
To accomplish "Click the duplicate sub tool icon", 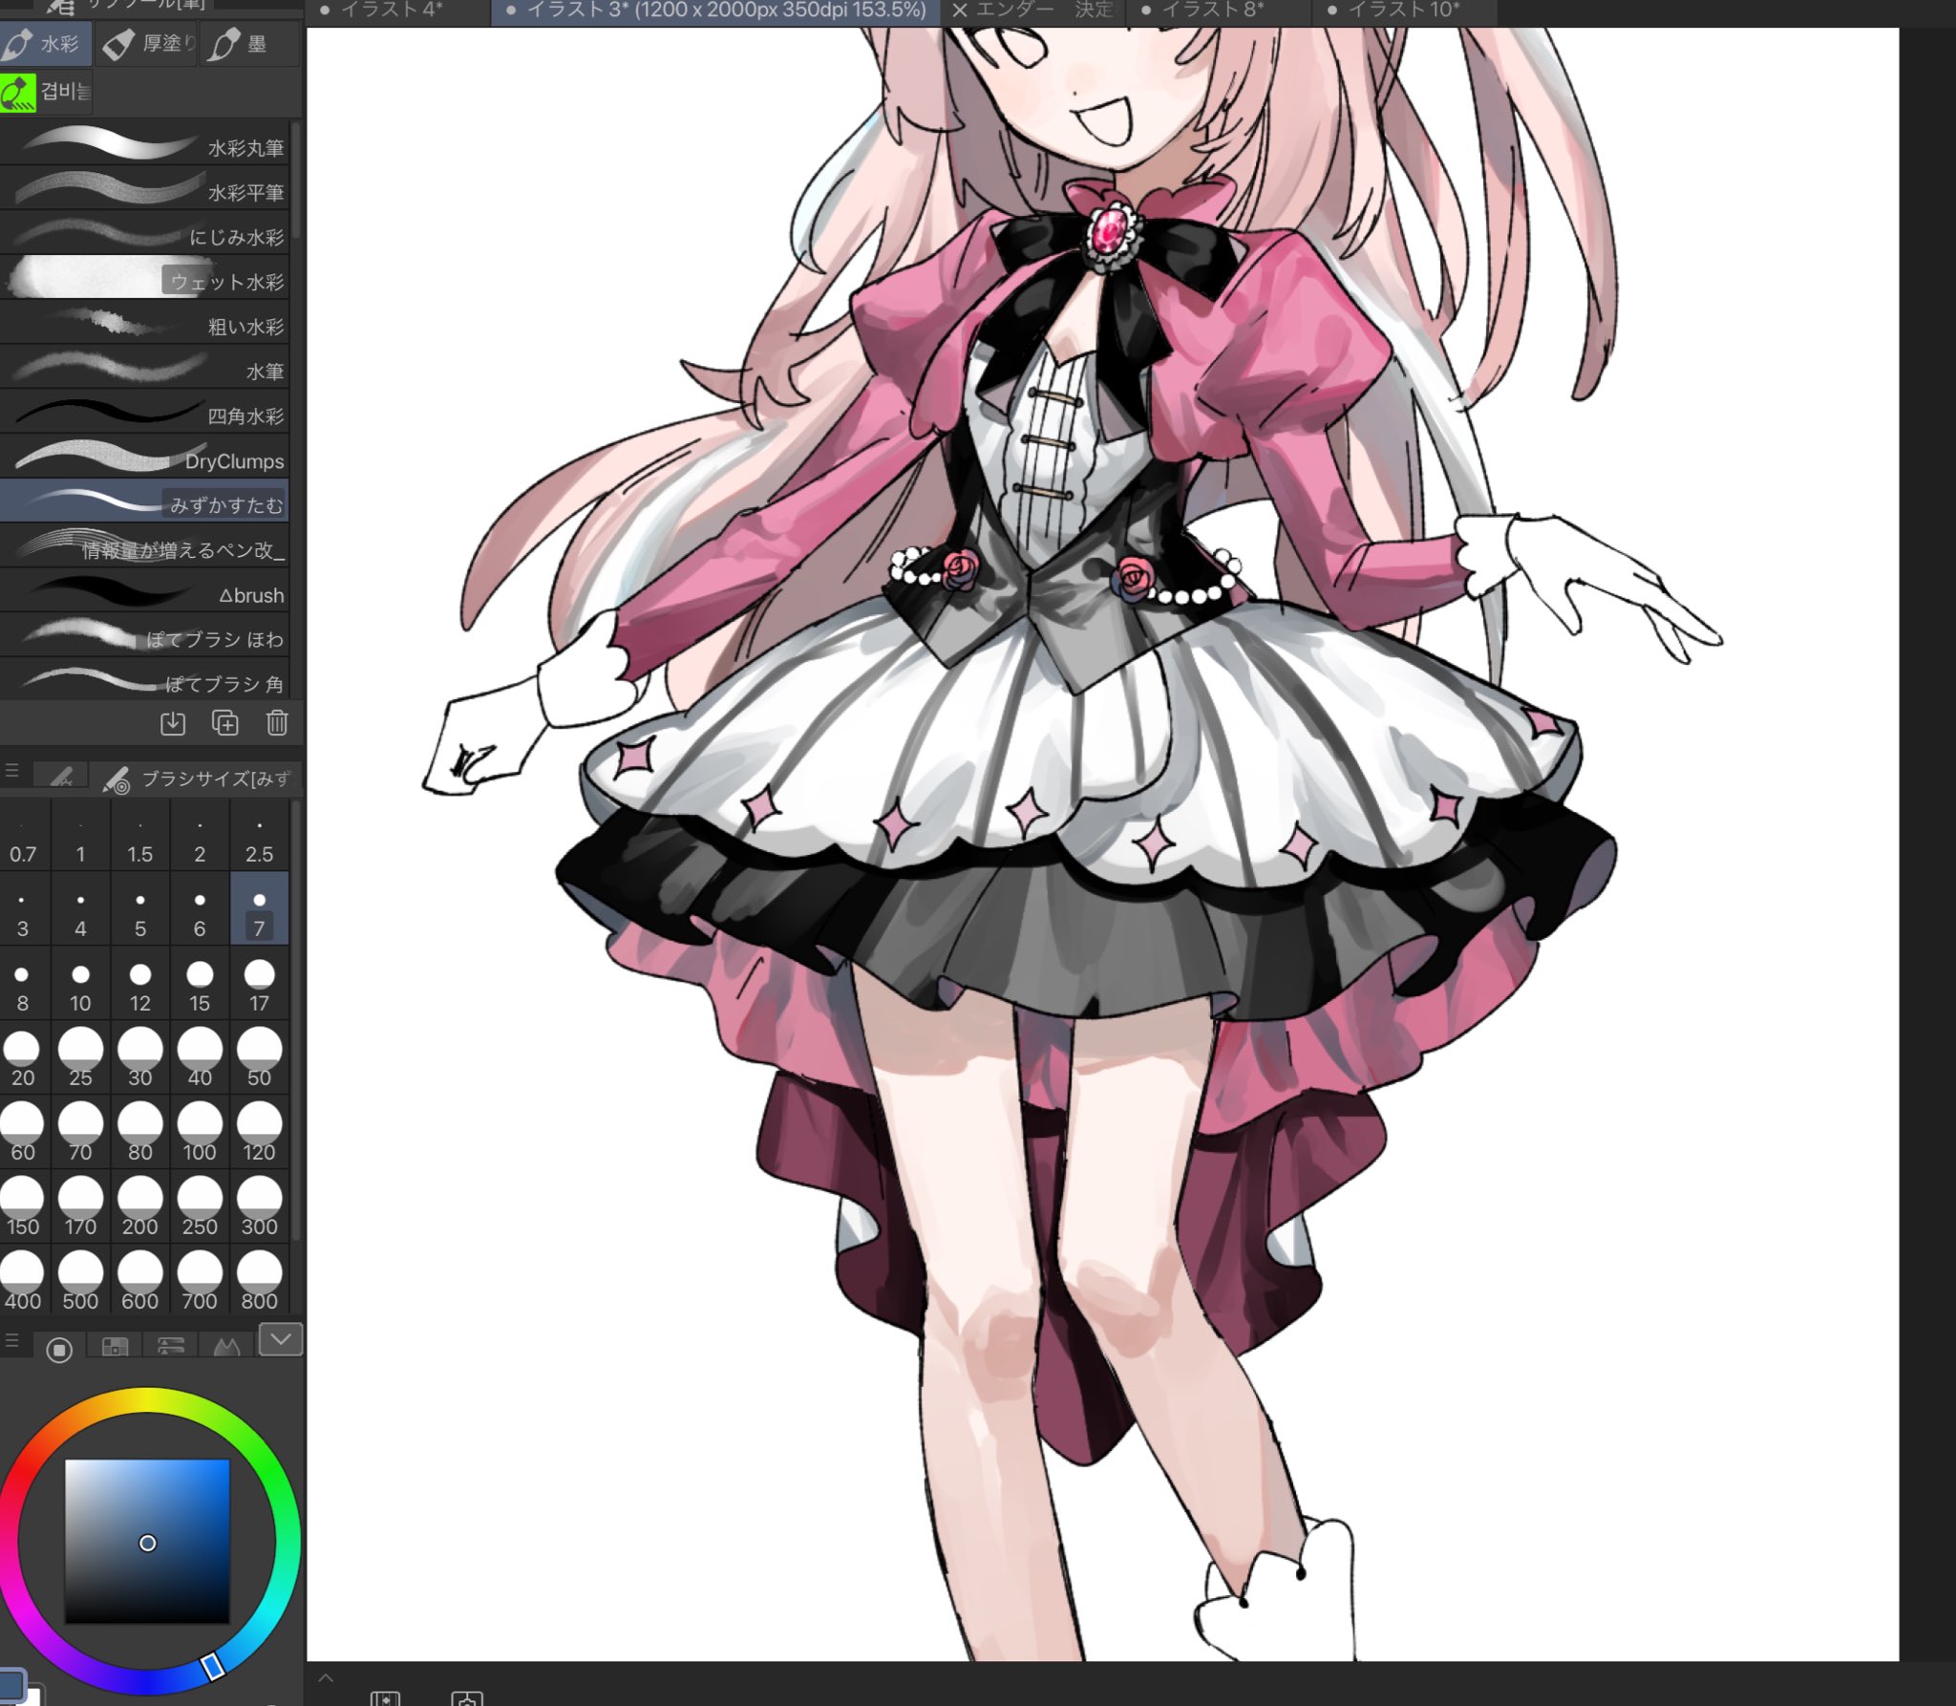I will tap(225, 723).
